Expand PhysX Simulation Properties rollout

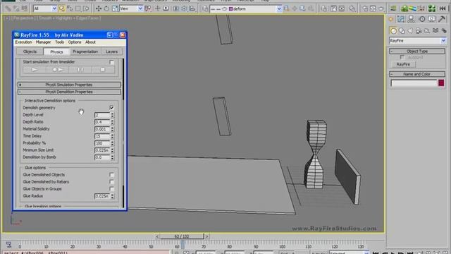pyautogui.click(x=69, y=85)
